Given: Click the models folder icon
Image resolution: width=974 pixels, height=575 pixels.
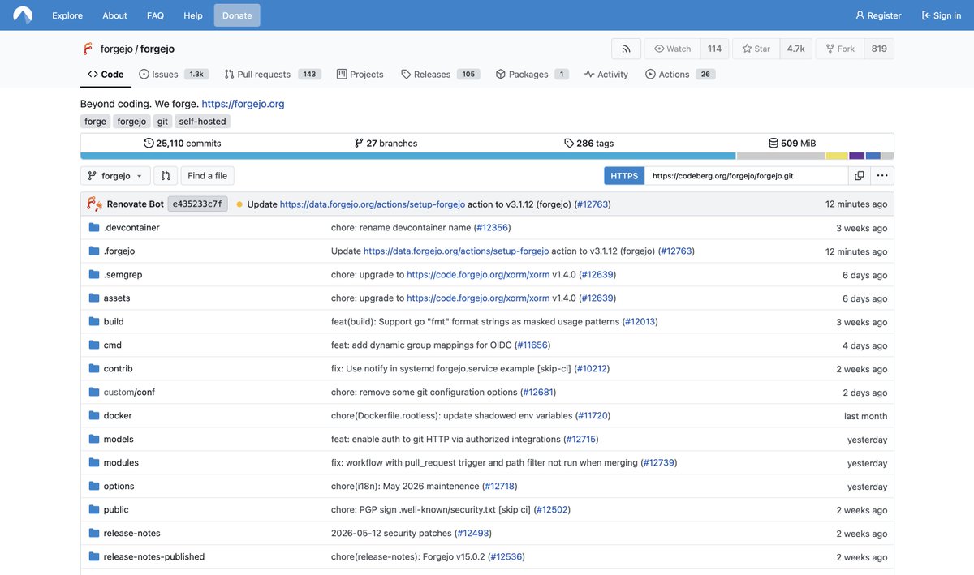Looking at the screenshot, I should (x=94, y=440).
